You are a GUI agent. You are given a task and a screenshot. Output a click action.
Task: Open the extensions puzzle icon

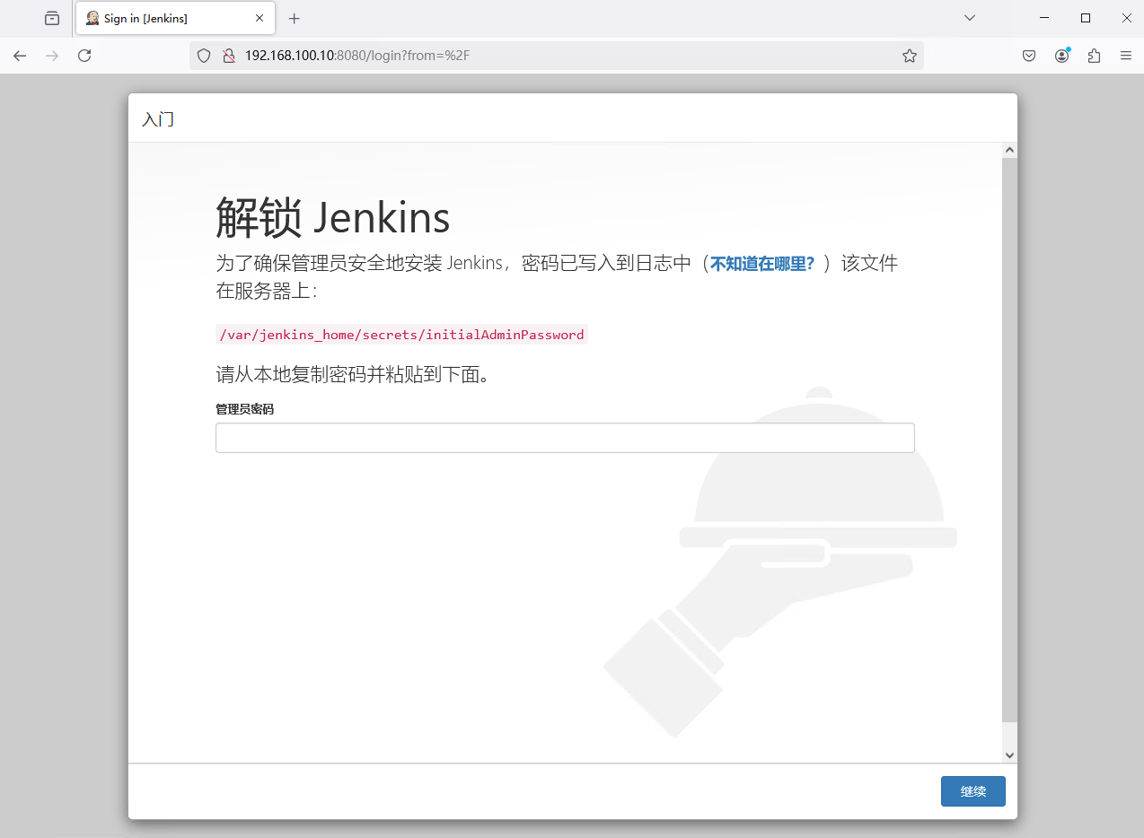[x=1094, y=56]
